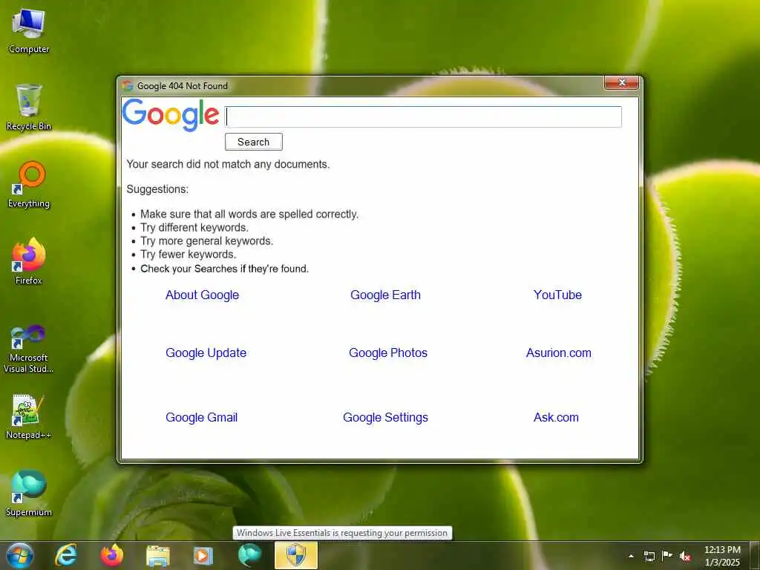Select the Supermium desktop shortcut
This screenshot has height=570, width=760.
(29, 494)
